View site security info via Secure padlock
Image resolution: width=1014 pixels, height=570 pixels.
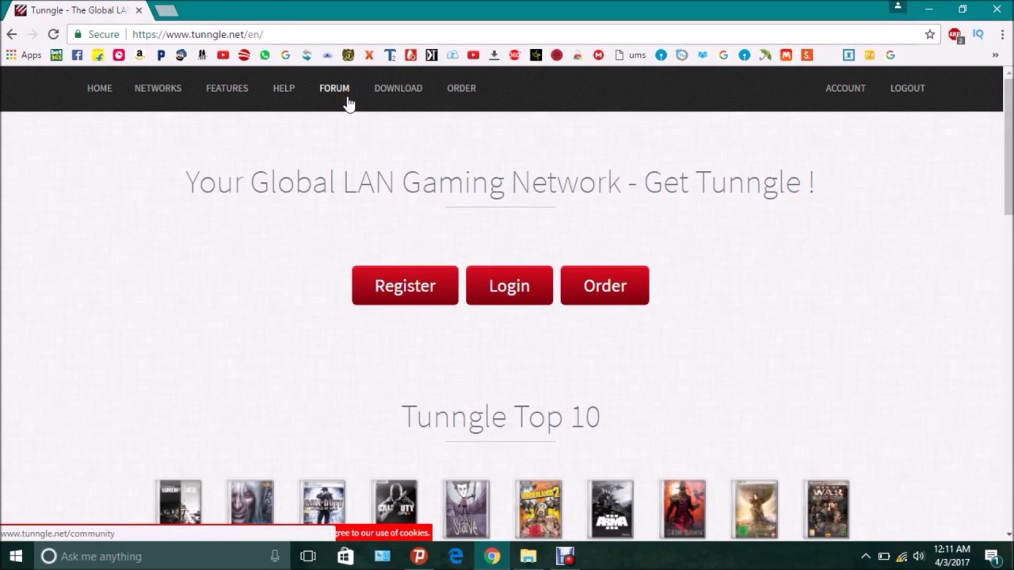(97, 34)
